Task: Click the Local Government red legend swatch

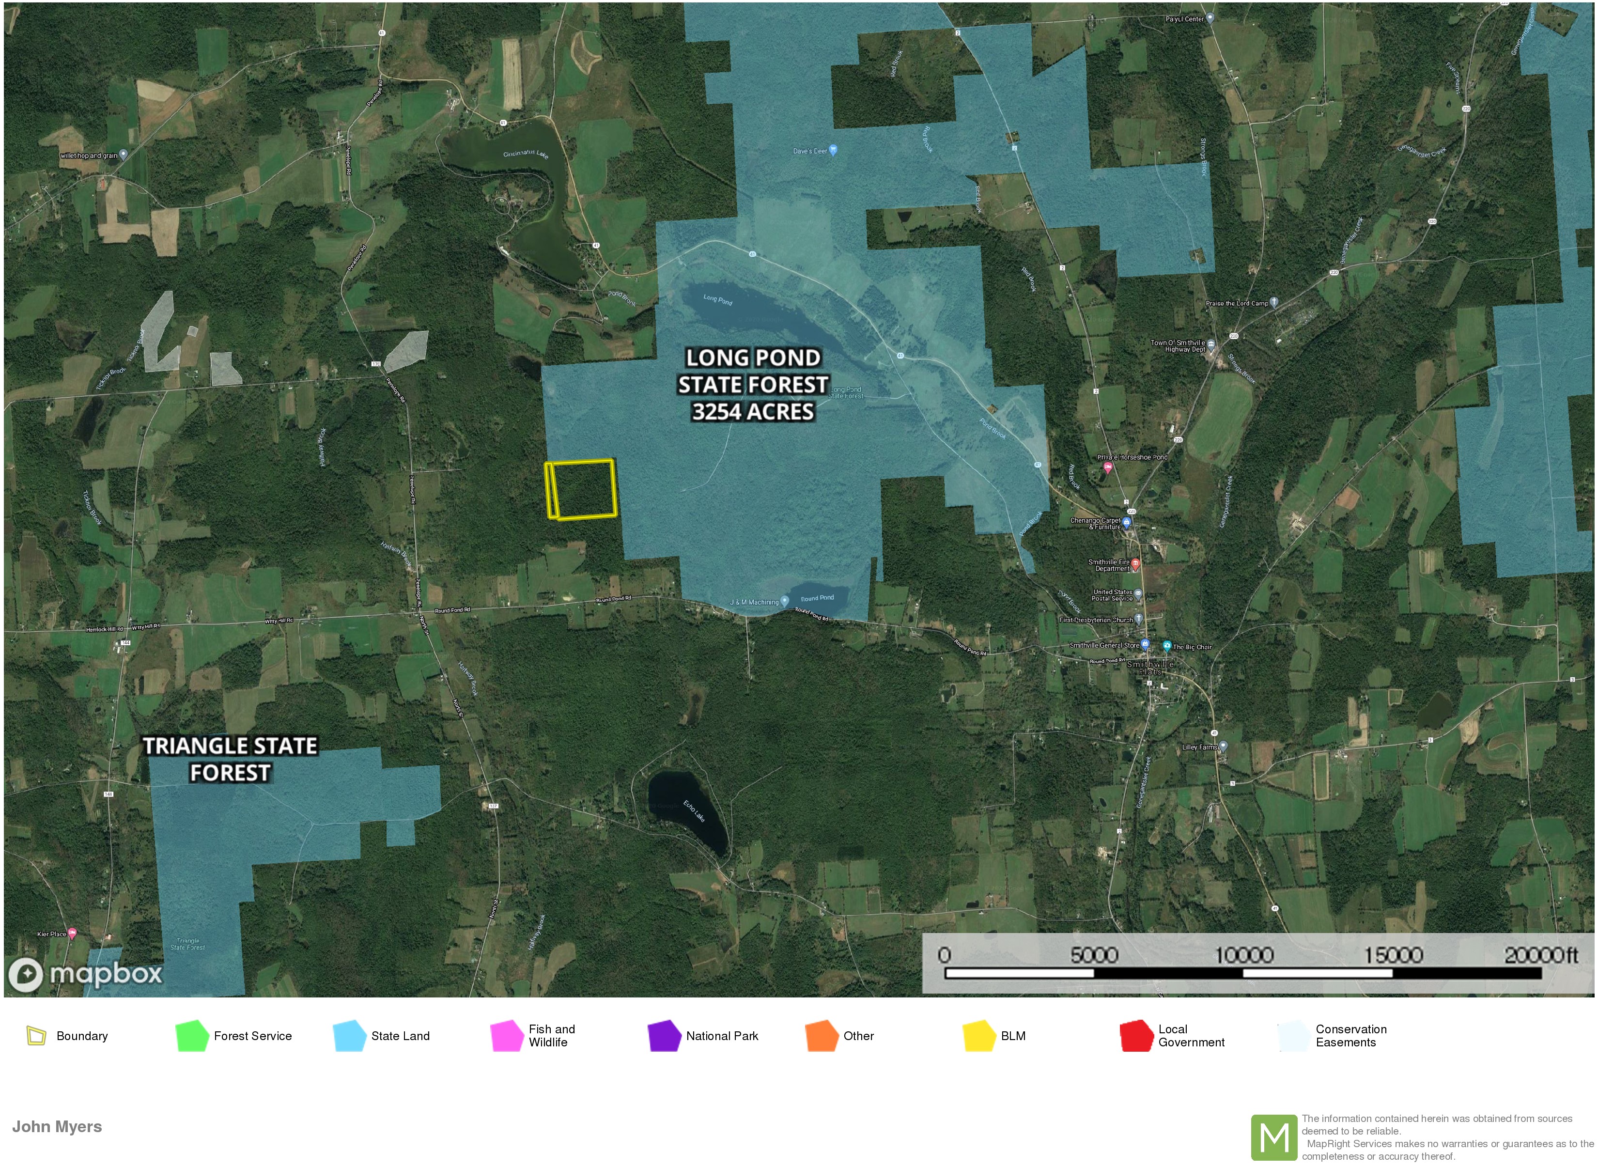Action: coord(1136,1036)
